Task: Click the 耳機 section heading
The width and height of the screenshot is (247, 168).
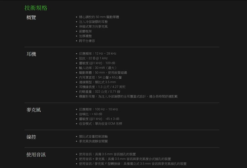Action: pyautogui.click(x=31, y=54)
